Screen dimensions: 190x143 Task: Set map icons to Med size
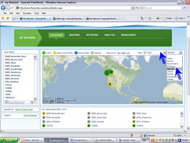coord(123,53)
